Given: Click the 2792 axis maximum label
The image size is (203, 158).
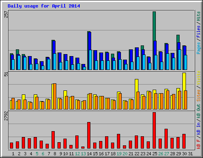Looking at the screenshot, I should pyautogui.click(x=6, y=116).
